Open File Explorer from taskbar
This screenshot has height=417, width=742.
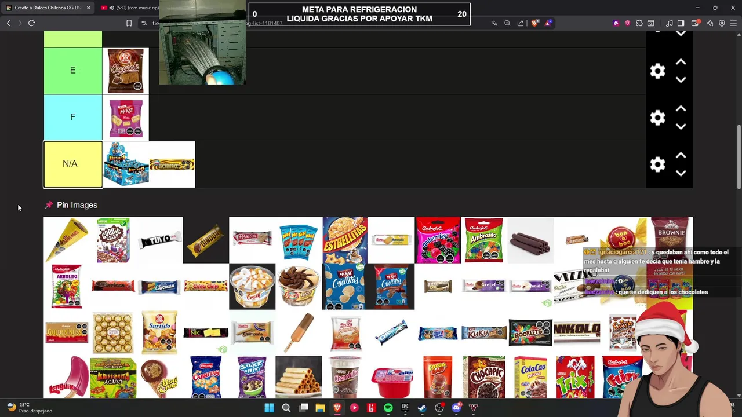click(320, 408)
